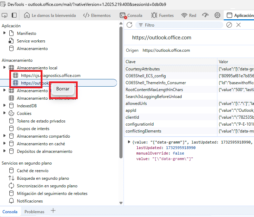Expand the JSON object preview arrow

pos(129,142)
